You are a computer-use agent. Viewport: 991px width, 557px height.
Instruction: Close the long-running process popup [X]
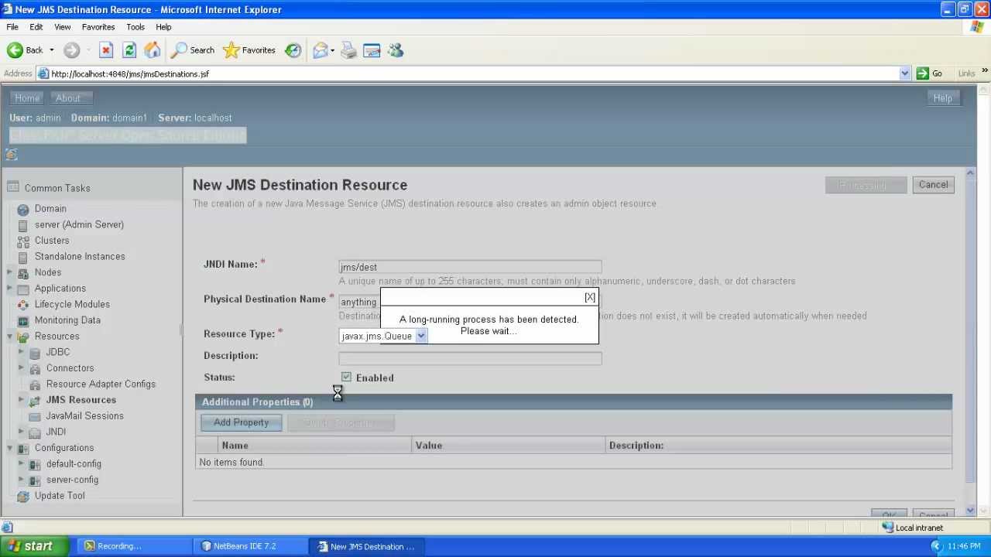[590, 297]
